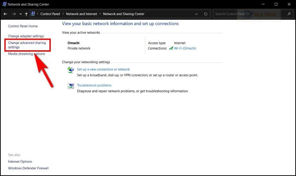This screenshot has width=296, height=176.
Task: Click the Private network label
Action: coord(79,48)
